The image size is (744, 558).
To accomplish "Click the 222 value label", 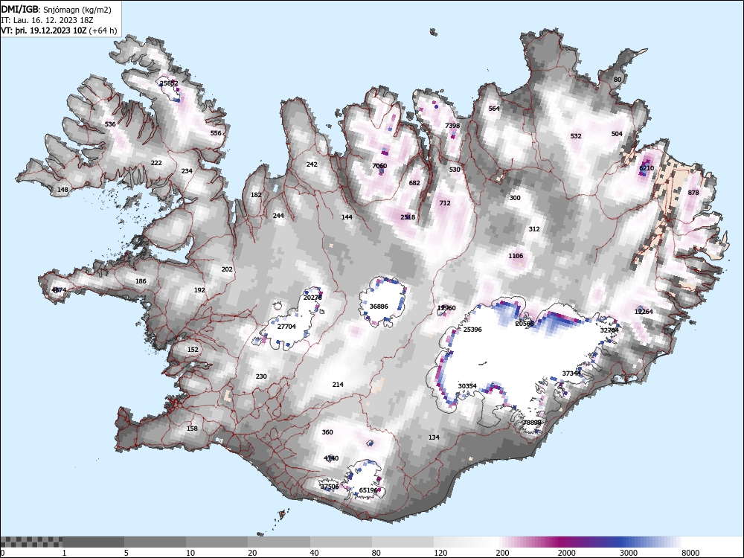I will 156,163.
